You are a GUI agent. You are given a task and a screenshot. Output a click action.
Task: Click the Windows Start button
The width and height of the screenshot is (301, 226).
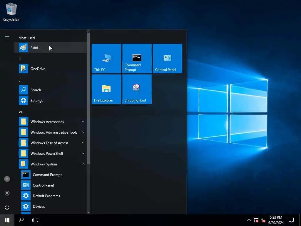(7, 220)
